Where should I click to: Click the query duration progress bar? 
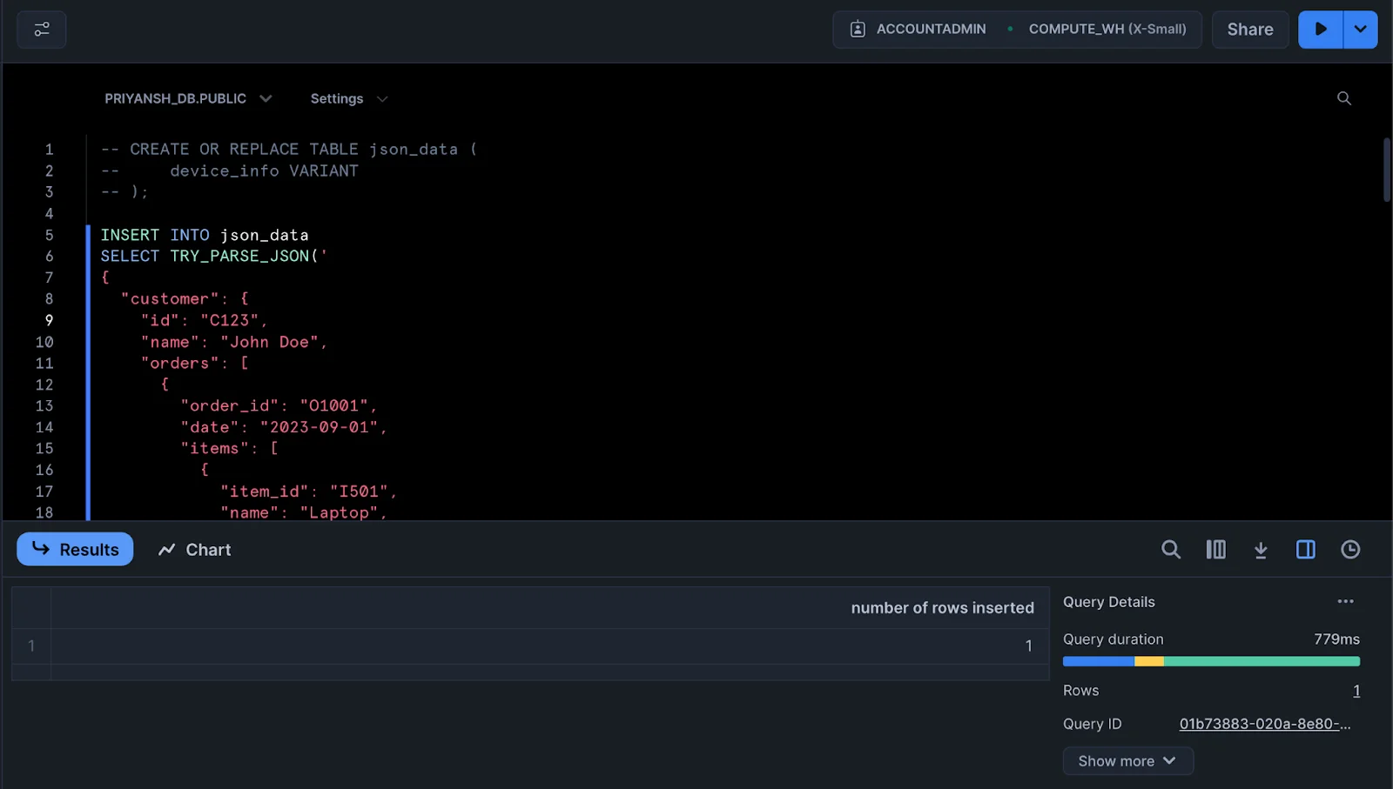tap(1210, 662)
